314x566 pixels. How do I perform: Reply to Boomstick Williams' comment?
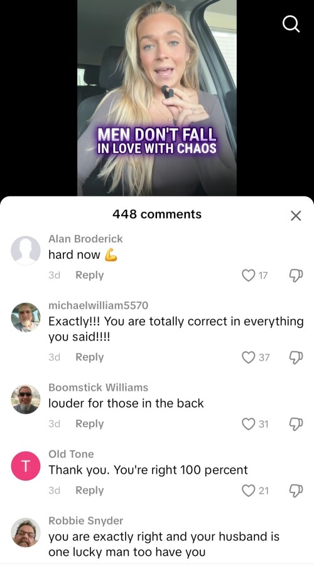click(x=90, y=423)
